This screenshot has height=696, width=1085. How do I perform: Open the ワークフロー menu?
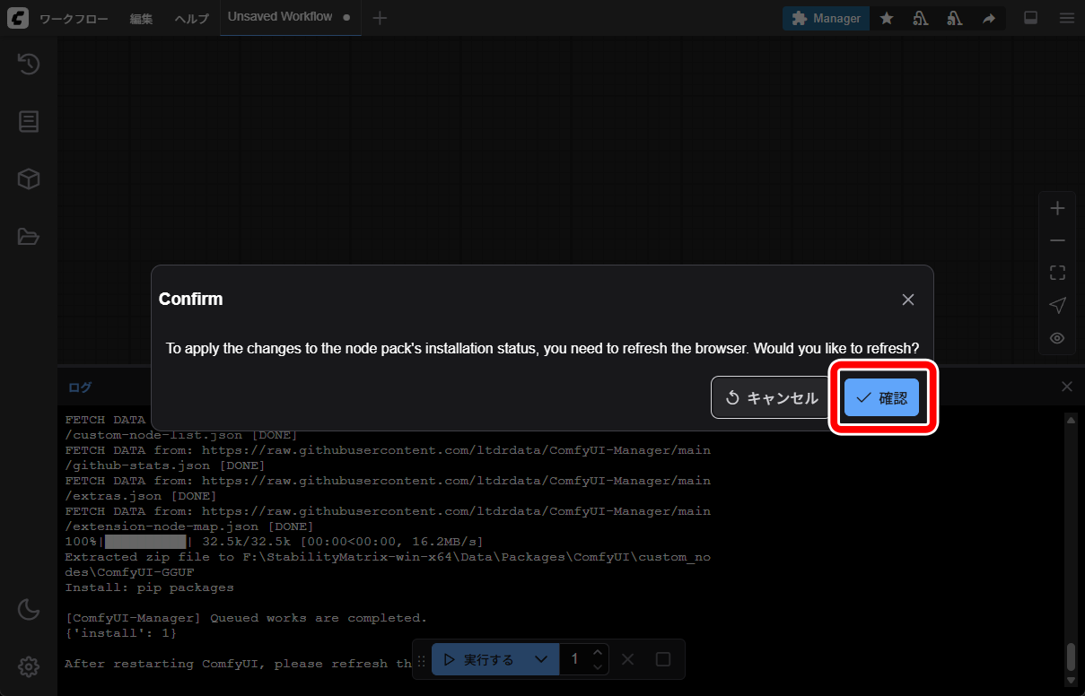click(x=74, y=19)
